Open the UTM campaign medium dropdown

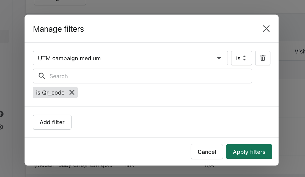tap(130, 58)
